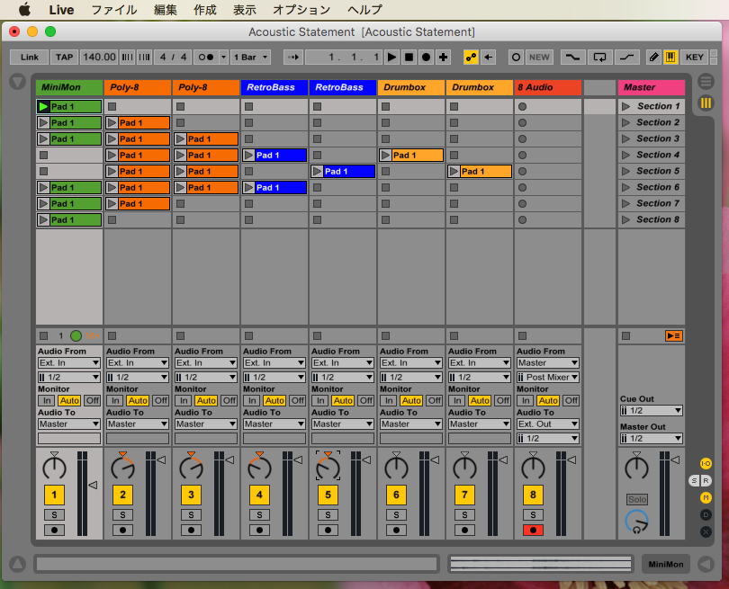Click Back to Arrangement button

674,335
